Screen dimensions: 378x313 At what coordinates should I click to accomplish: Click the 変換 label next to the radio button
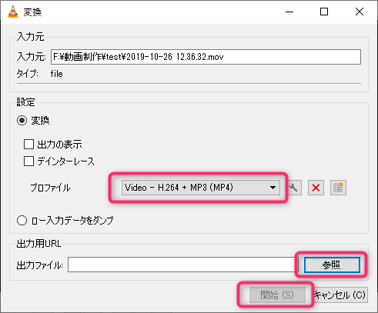click(40, 121)
